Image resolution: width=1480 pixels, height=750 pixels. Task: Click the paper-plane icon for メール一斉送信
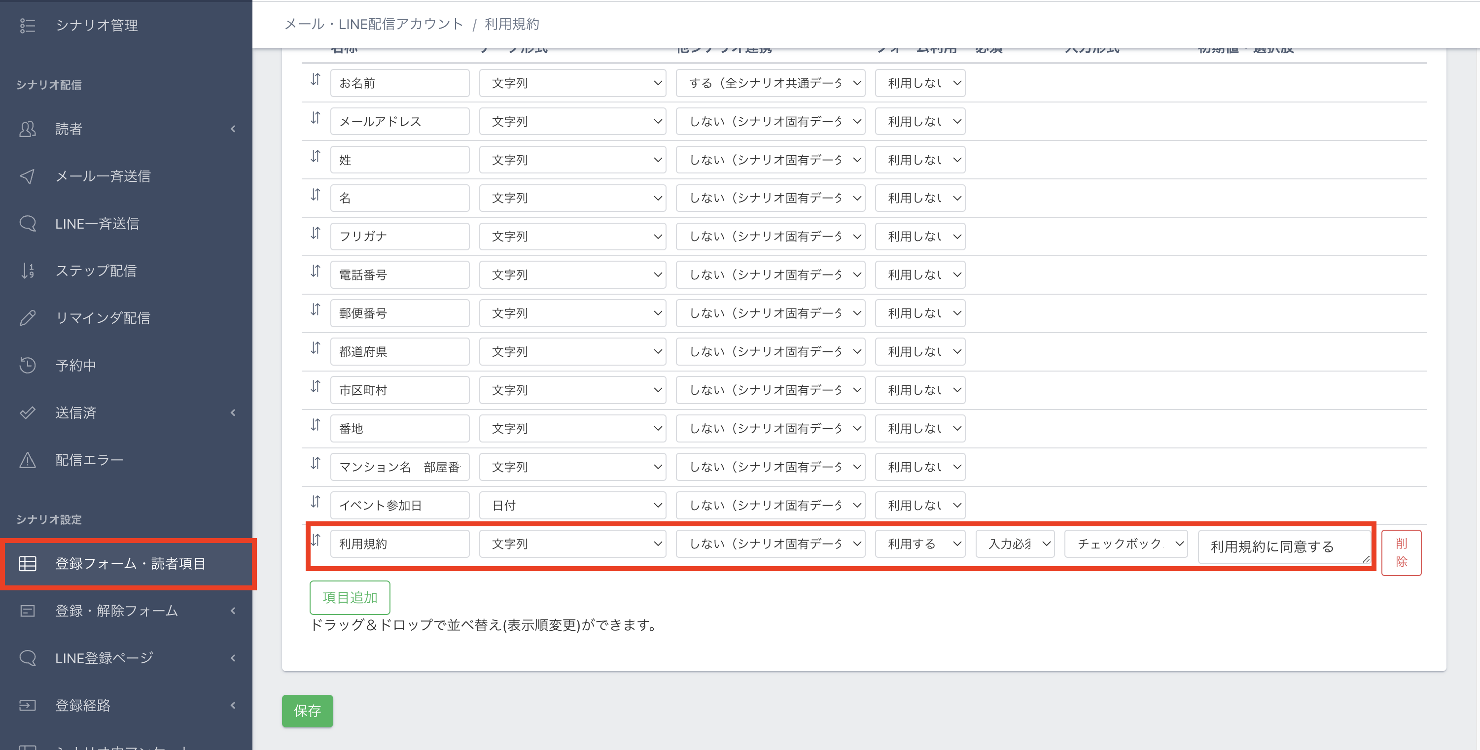pyautogui.click(x=27, y=176)
